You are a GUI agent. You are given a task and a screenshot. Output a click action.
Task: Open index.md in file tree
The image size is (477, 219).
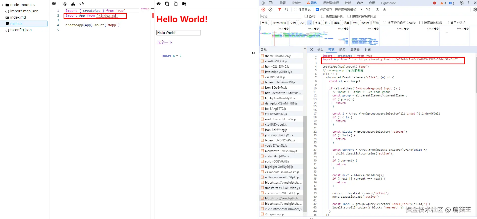coord(18,17)
